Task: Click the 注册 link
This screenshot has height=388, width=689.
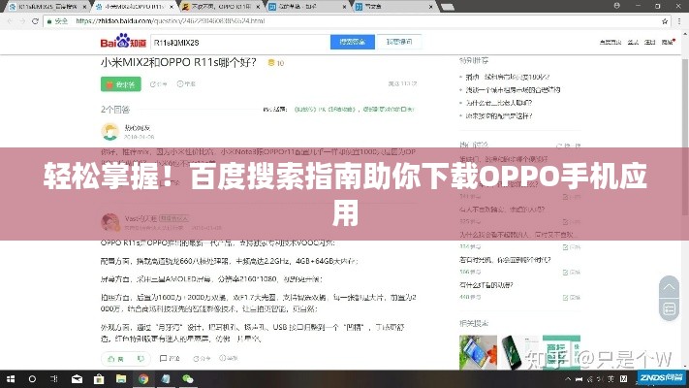Action: click(650, 43)
